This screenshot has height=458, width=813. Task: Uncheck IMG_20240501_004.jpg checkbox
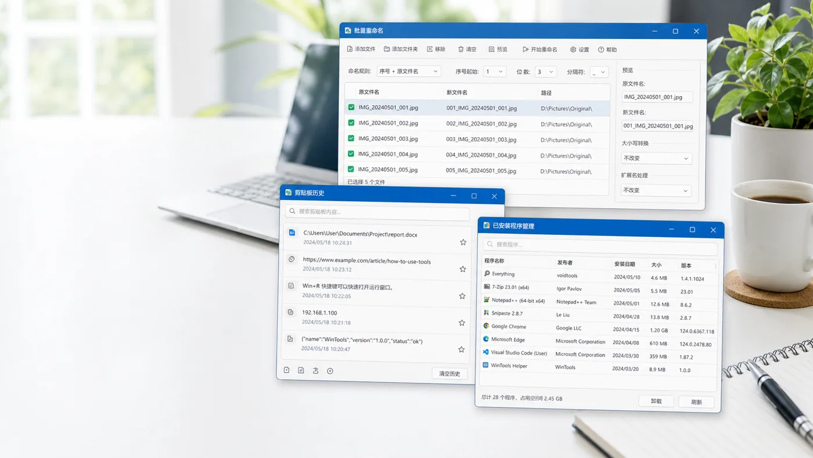click(x=351, y=154)
